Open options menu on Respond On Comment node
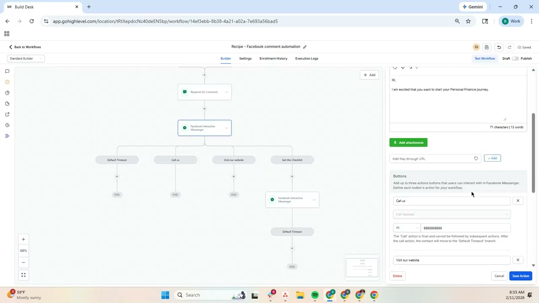The image size is (539, 303). coord(227,92)
